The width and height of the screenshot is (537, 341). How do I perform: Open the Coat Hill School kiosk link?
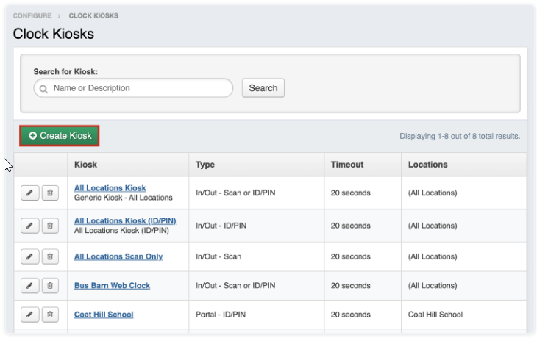pos(104,315)
